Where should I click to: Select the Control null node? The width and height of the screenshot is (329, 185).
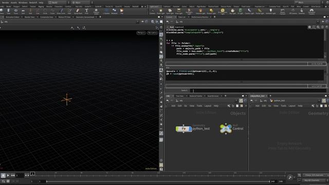coord(226,128)
